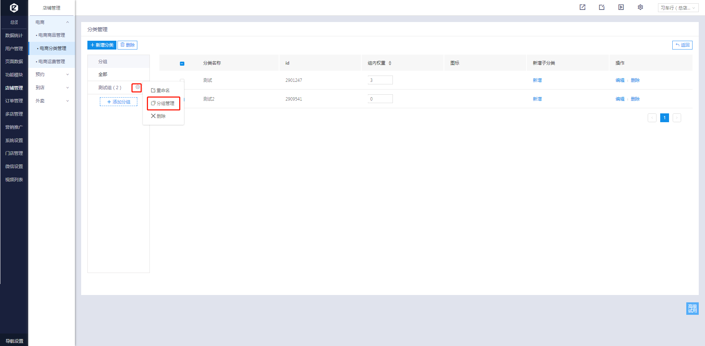This screenshot has width=705, height=346.
Task: Choose 重命名 from the popup menu
Action: click(x=161, y=91)
